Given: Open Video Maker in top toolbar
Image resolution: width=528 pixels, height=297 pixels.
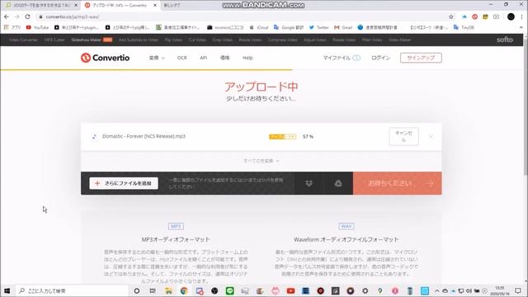Looking at the screenshot, I should point(399,40).
